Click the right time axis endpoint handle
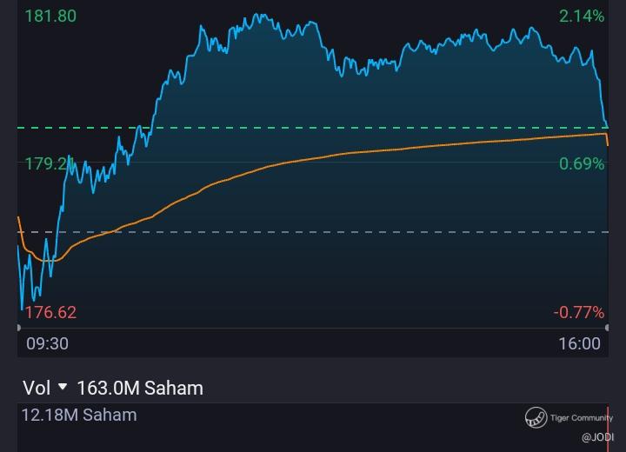This screenshot has height=452, width=626. coord(607,328)
